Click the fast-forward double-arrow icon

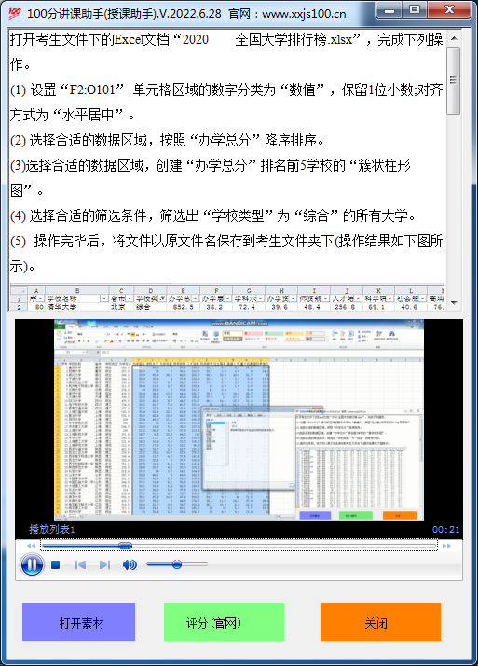(x=446, y=546)
